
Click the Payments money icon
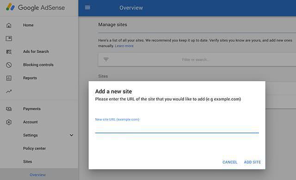(9, 109)
